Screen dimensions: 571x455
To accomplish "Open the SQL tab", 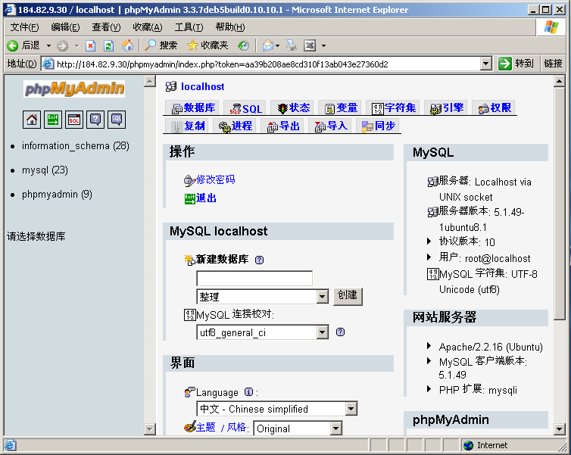I will tap(245, 108).
